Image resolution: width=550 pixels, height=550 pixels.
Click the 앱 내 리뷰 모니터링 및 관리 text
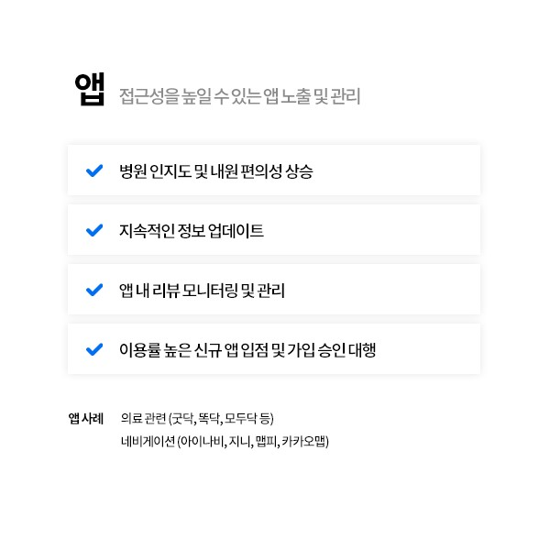click(203, 290)
